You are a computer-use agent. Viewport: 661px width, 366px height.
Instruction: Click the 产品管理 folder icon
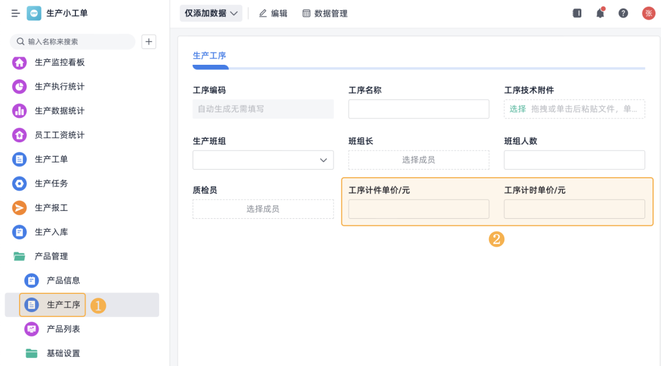point(20,256)
